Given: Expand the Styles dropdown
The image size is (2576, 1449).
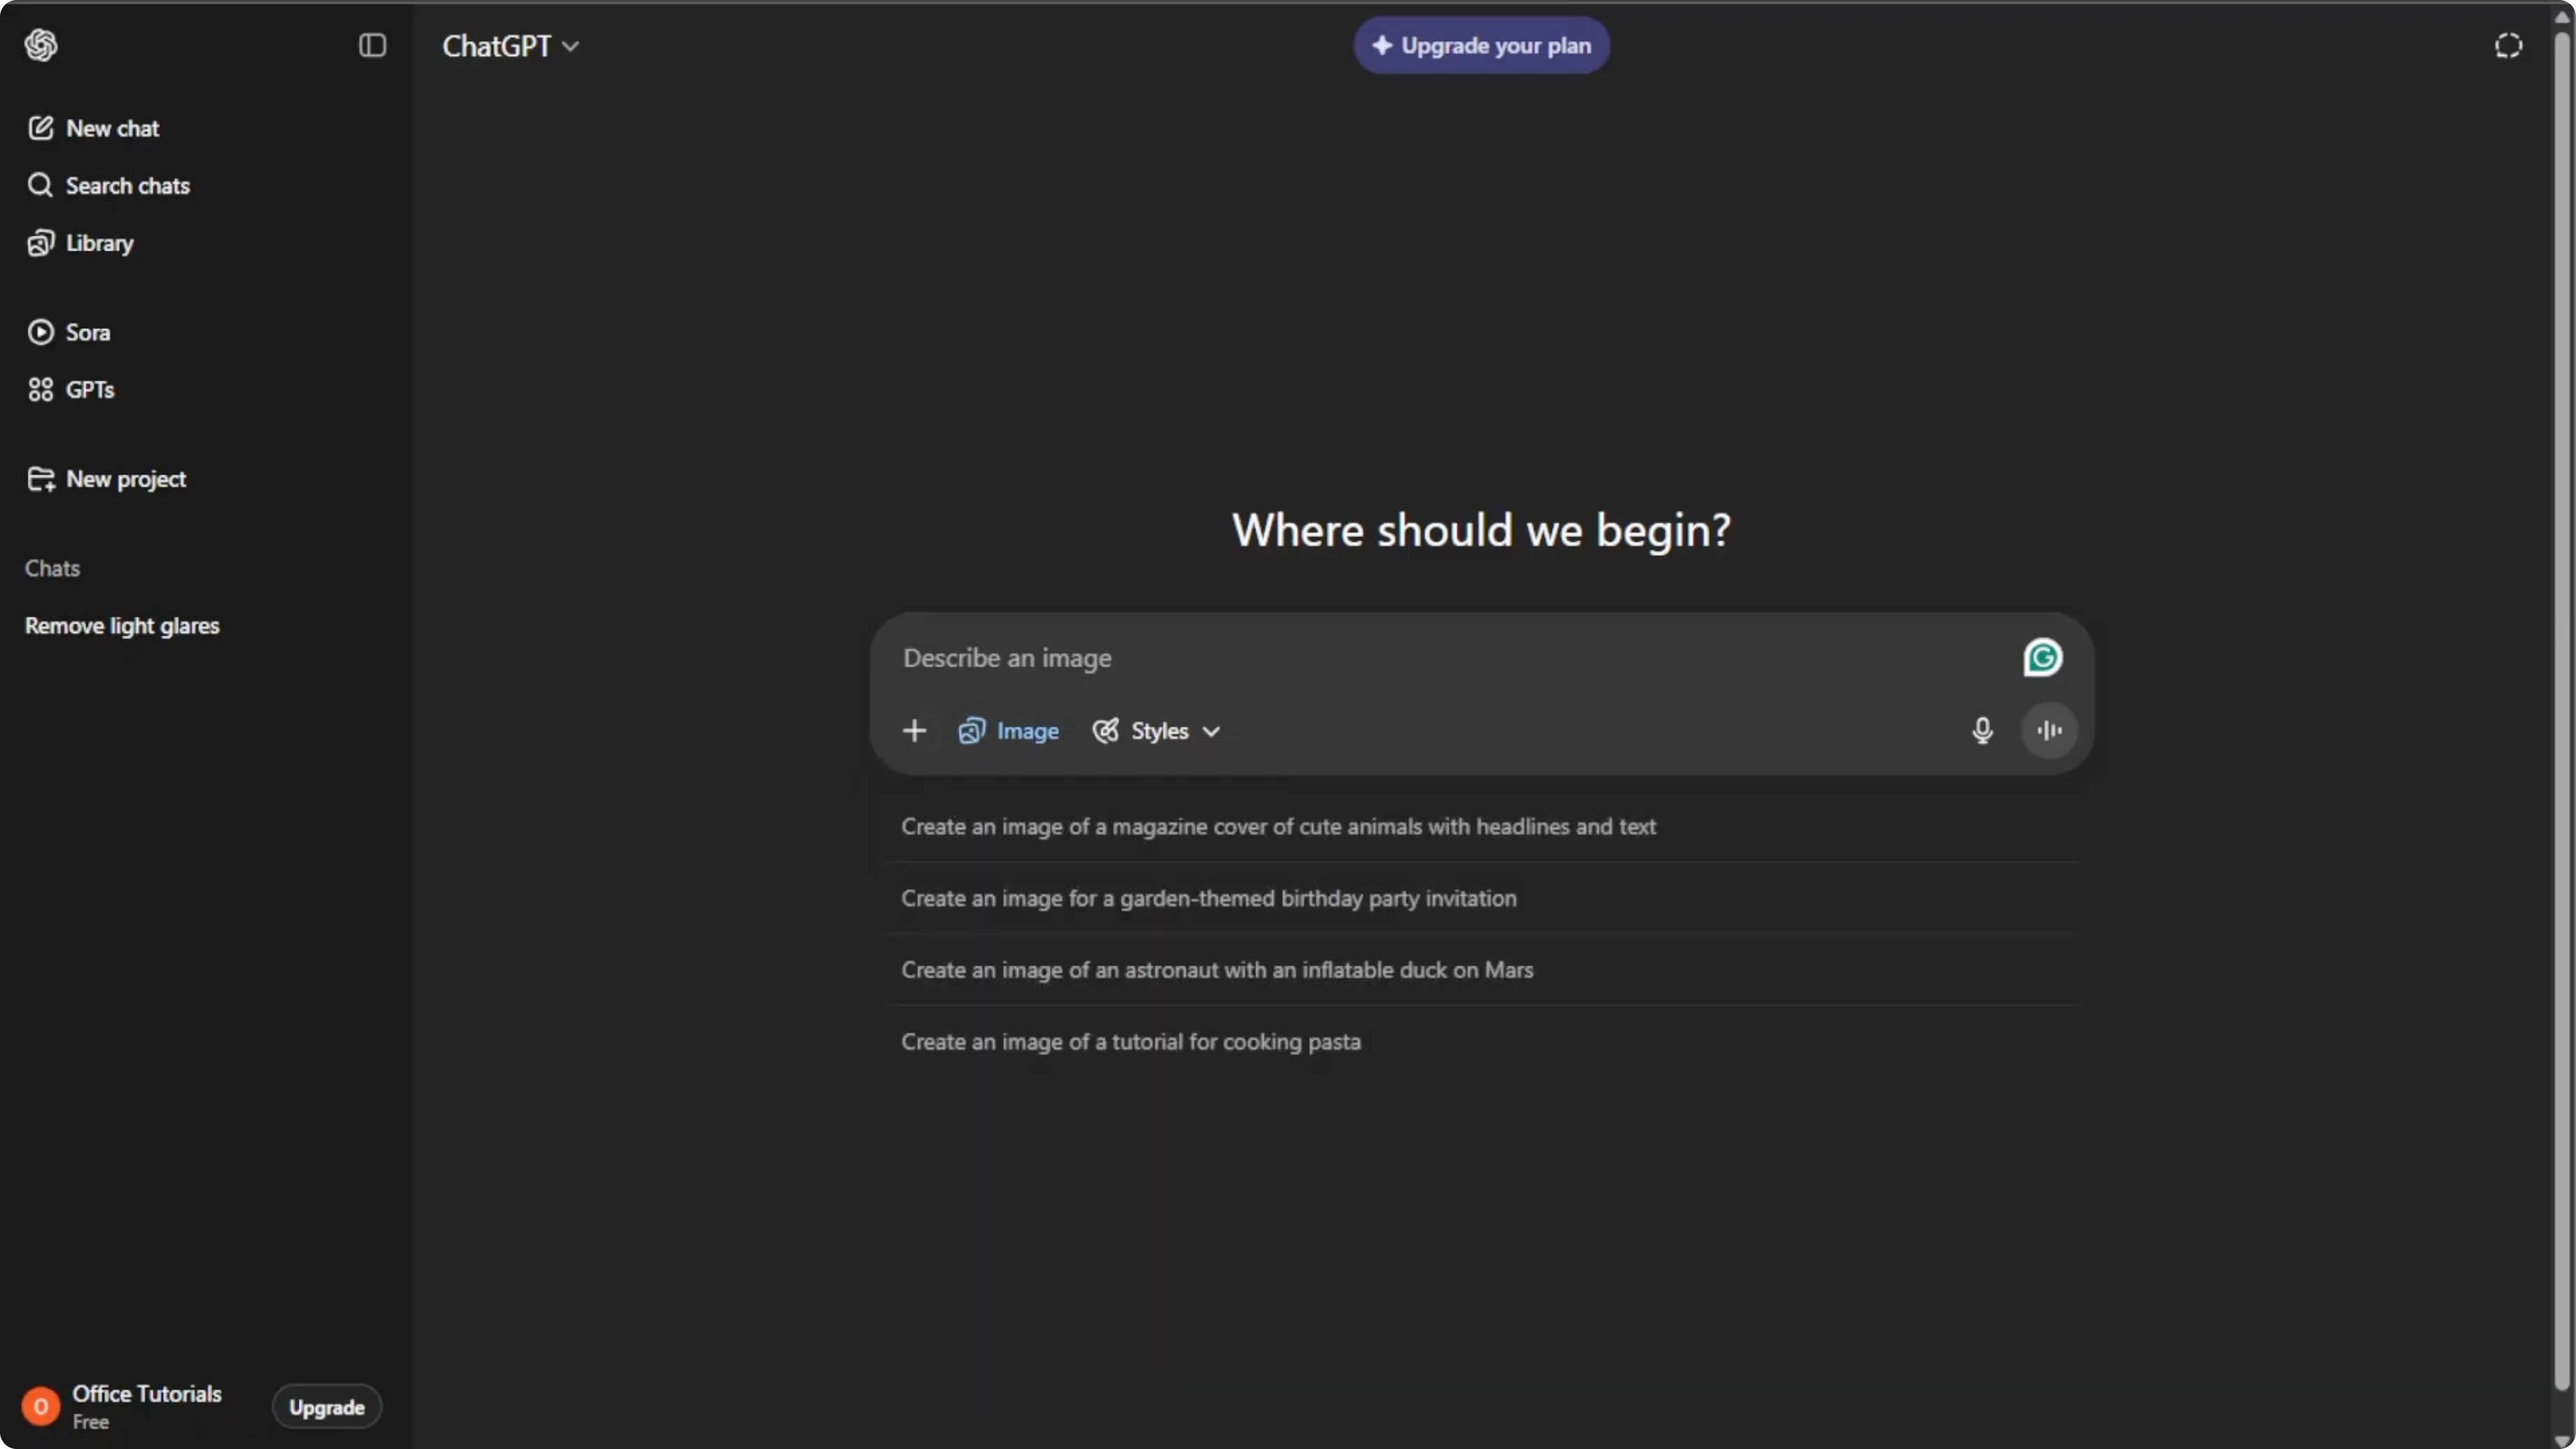Looking at the screenshot, I should tap(1156, 731).
